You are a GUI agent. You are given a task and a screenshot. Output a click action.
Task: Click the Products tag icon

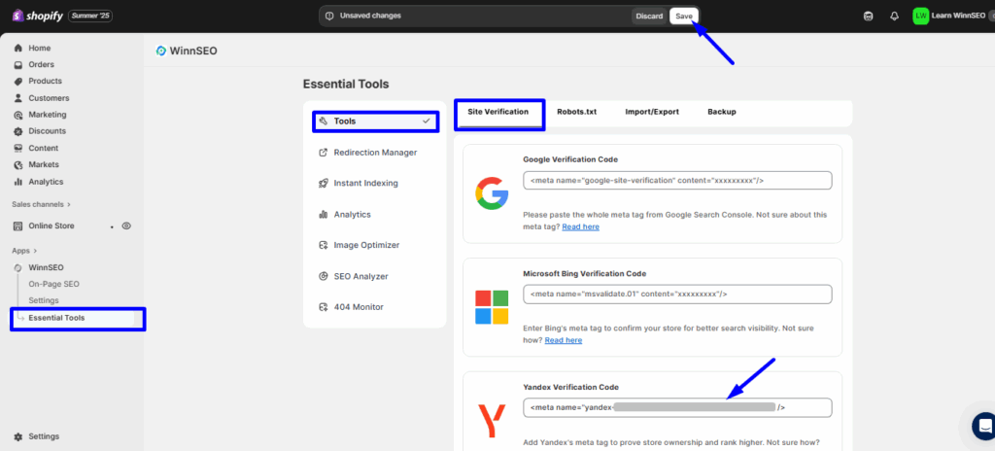pyautogui.click(x=17, y=82)
